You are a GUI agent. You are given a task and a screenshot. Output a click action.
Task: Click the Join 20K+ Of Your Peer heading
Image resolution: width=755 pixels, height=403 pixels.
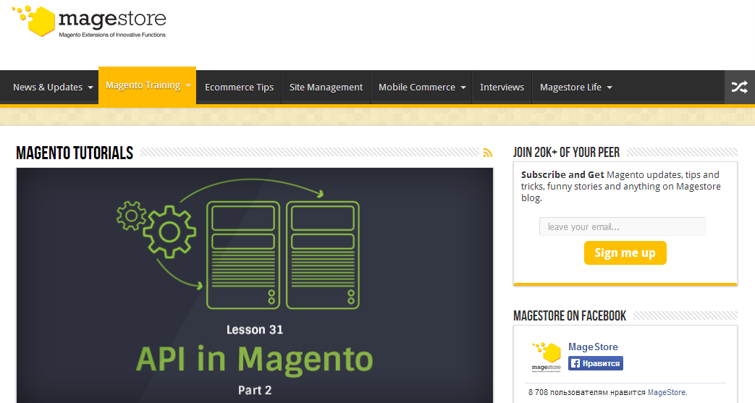tap(566, 153)
